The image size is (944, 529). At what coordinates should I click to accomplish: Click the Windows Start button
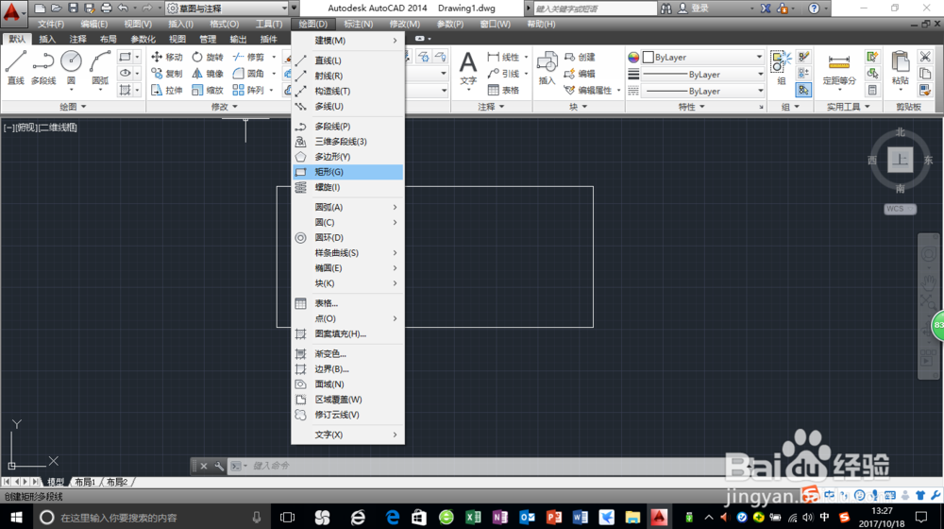click(16, 518)
